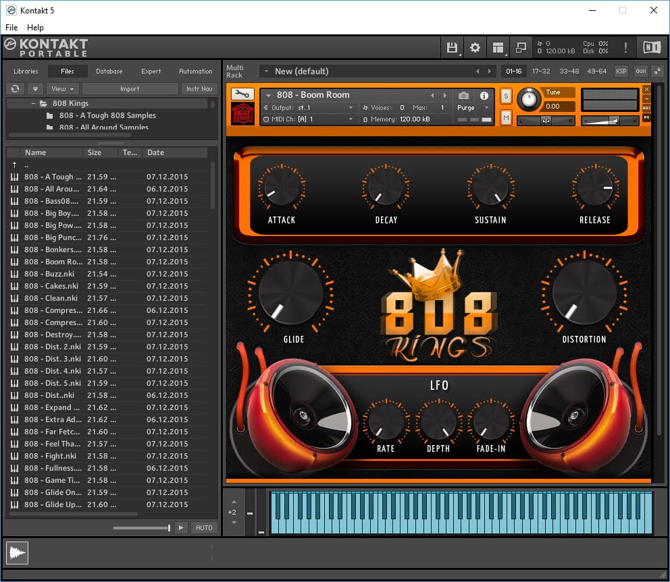Open the Purge dropdown menu
The height and width of the screenshot is (582, 670).
coord(473,107)
